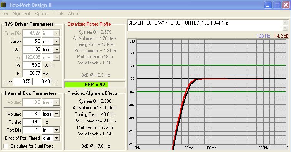Click the Optimized Ported Profile heading
The image size is (291, 152).
[89, 24]
